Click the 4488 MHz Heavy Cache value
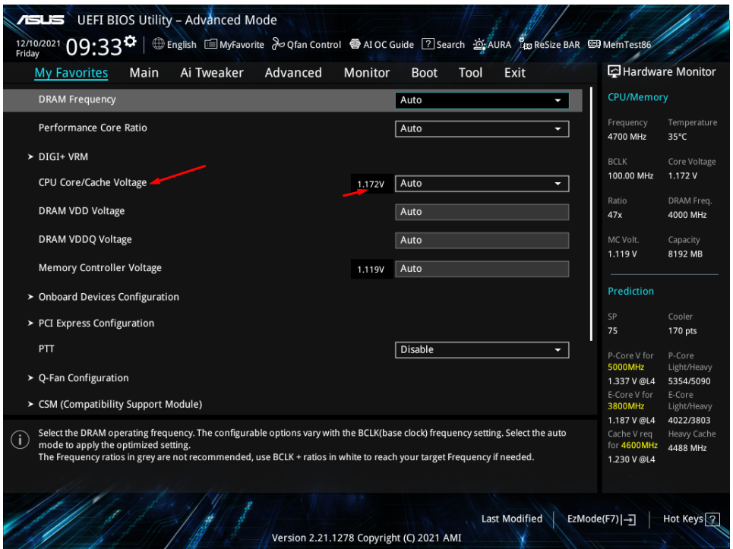Image resolution: width=733 pixels, height=549 pixels. click(x=687, y=448)
